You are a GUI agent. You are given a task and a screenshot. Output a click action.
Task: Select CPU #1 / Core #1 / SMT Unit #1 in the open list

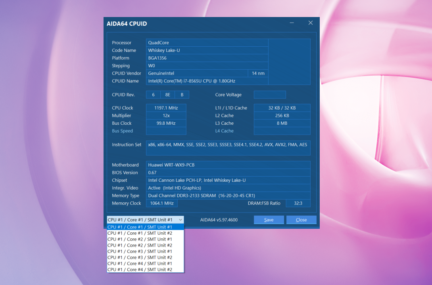(146, 227)
